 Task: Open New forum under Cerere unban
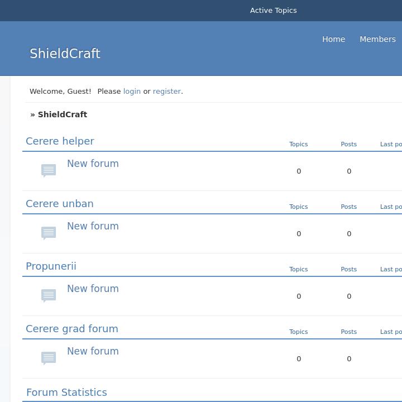click(x=93, y=226)
